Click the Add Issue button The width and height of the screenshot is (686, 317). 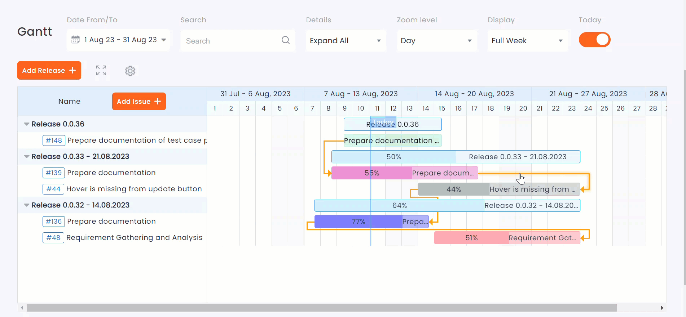(x=139, y=102)
